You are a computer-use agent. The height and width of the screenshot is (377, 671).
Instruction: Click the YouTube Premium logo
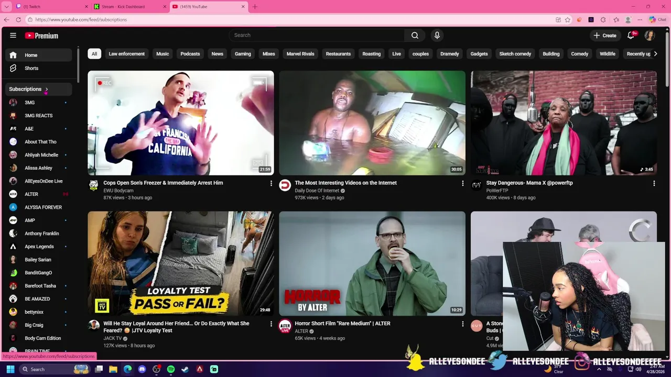(x=41, y=36)
